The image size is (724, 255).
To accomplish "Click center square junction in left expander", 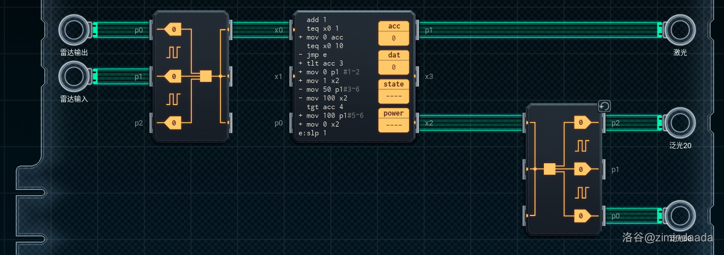I will (205, 76).
